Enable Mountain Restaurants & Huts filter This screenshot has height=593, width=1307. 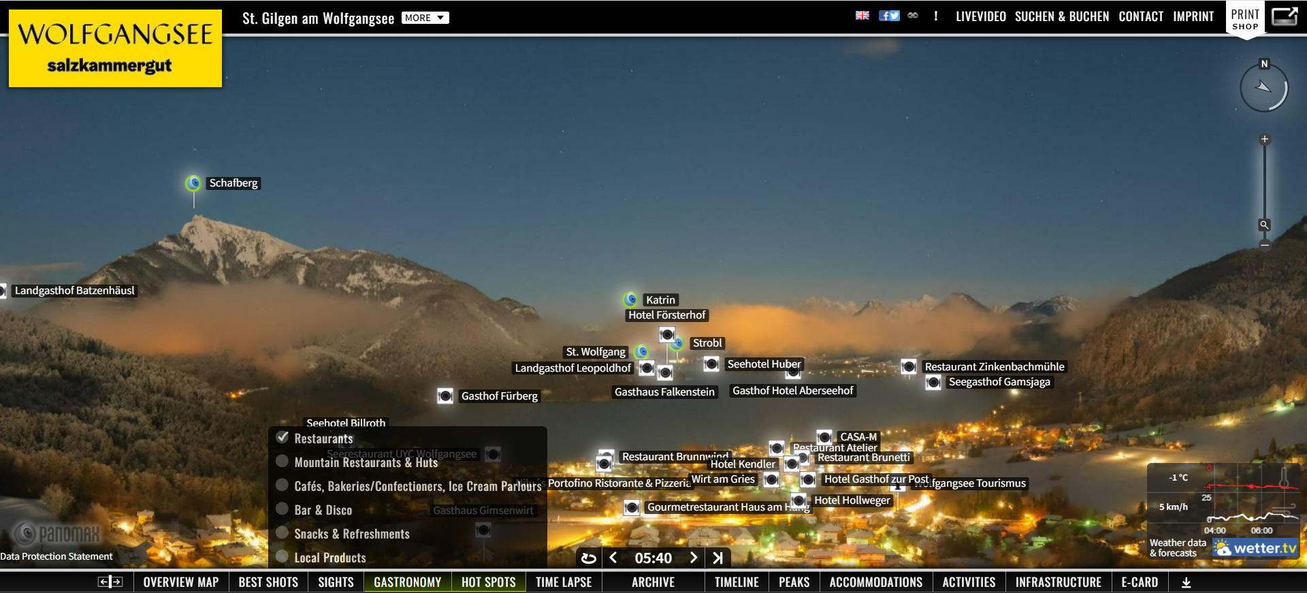pyautogui.click(x=282, y=461)
